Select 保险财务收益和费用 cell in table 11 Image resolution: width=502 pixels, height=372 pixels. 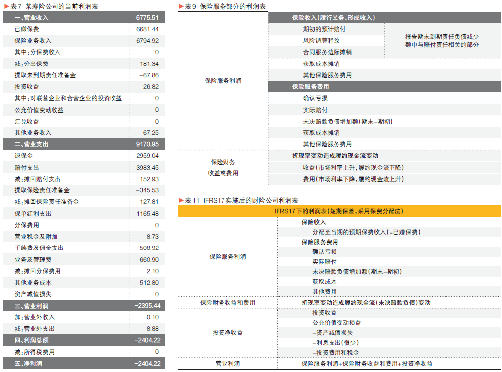227,303
